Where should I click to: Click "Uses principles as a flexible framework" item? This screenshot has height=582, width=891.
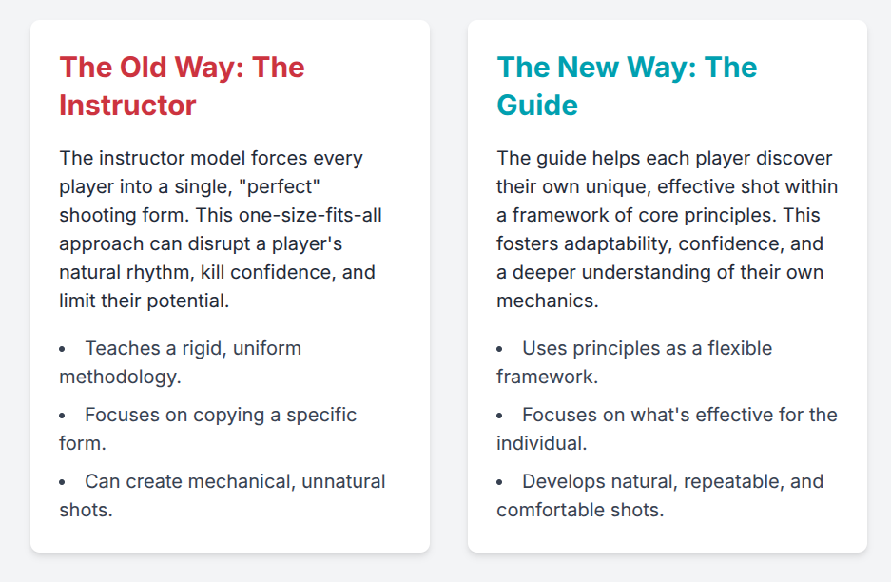[647, 362]
